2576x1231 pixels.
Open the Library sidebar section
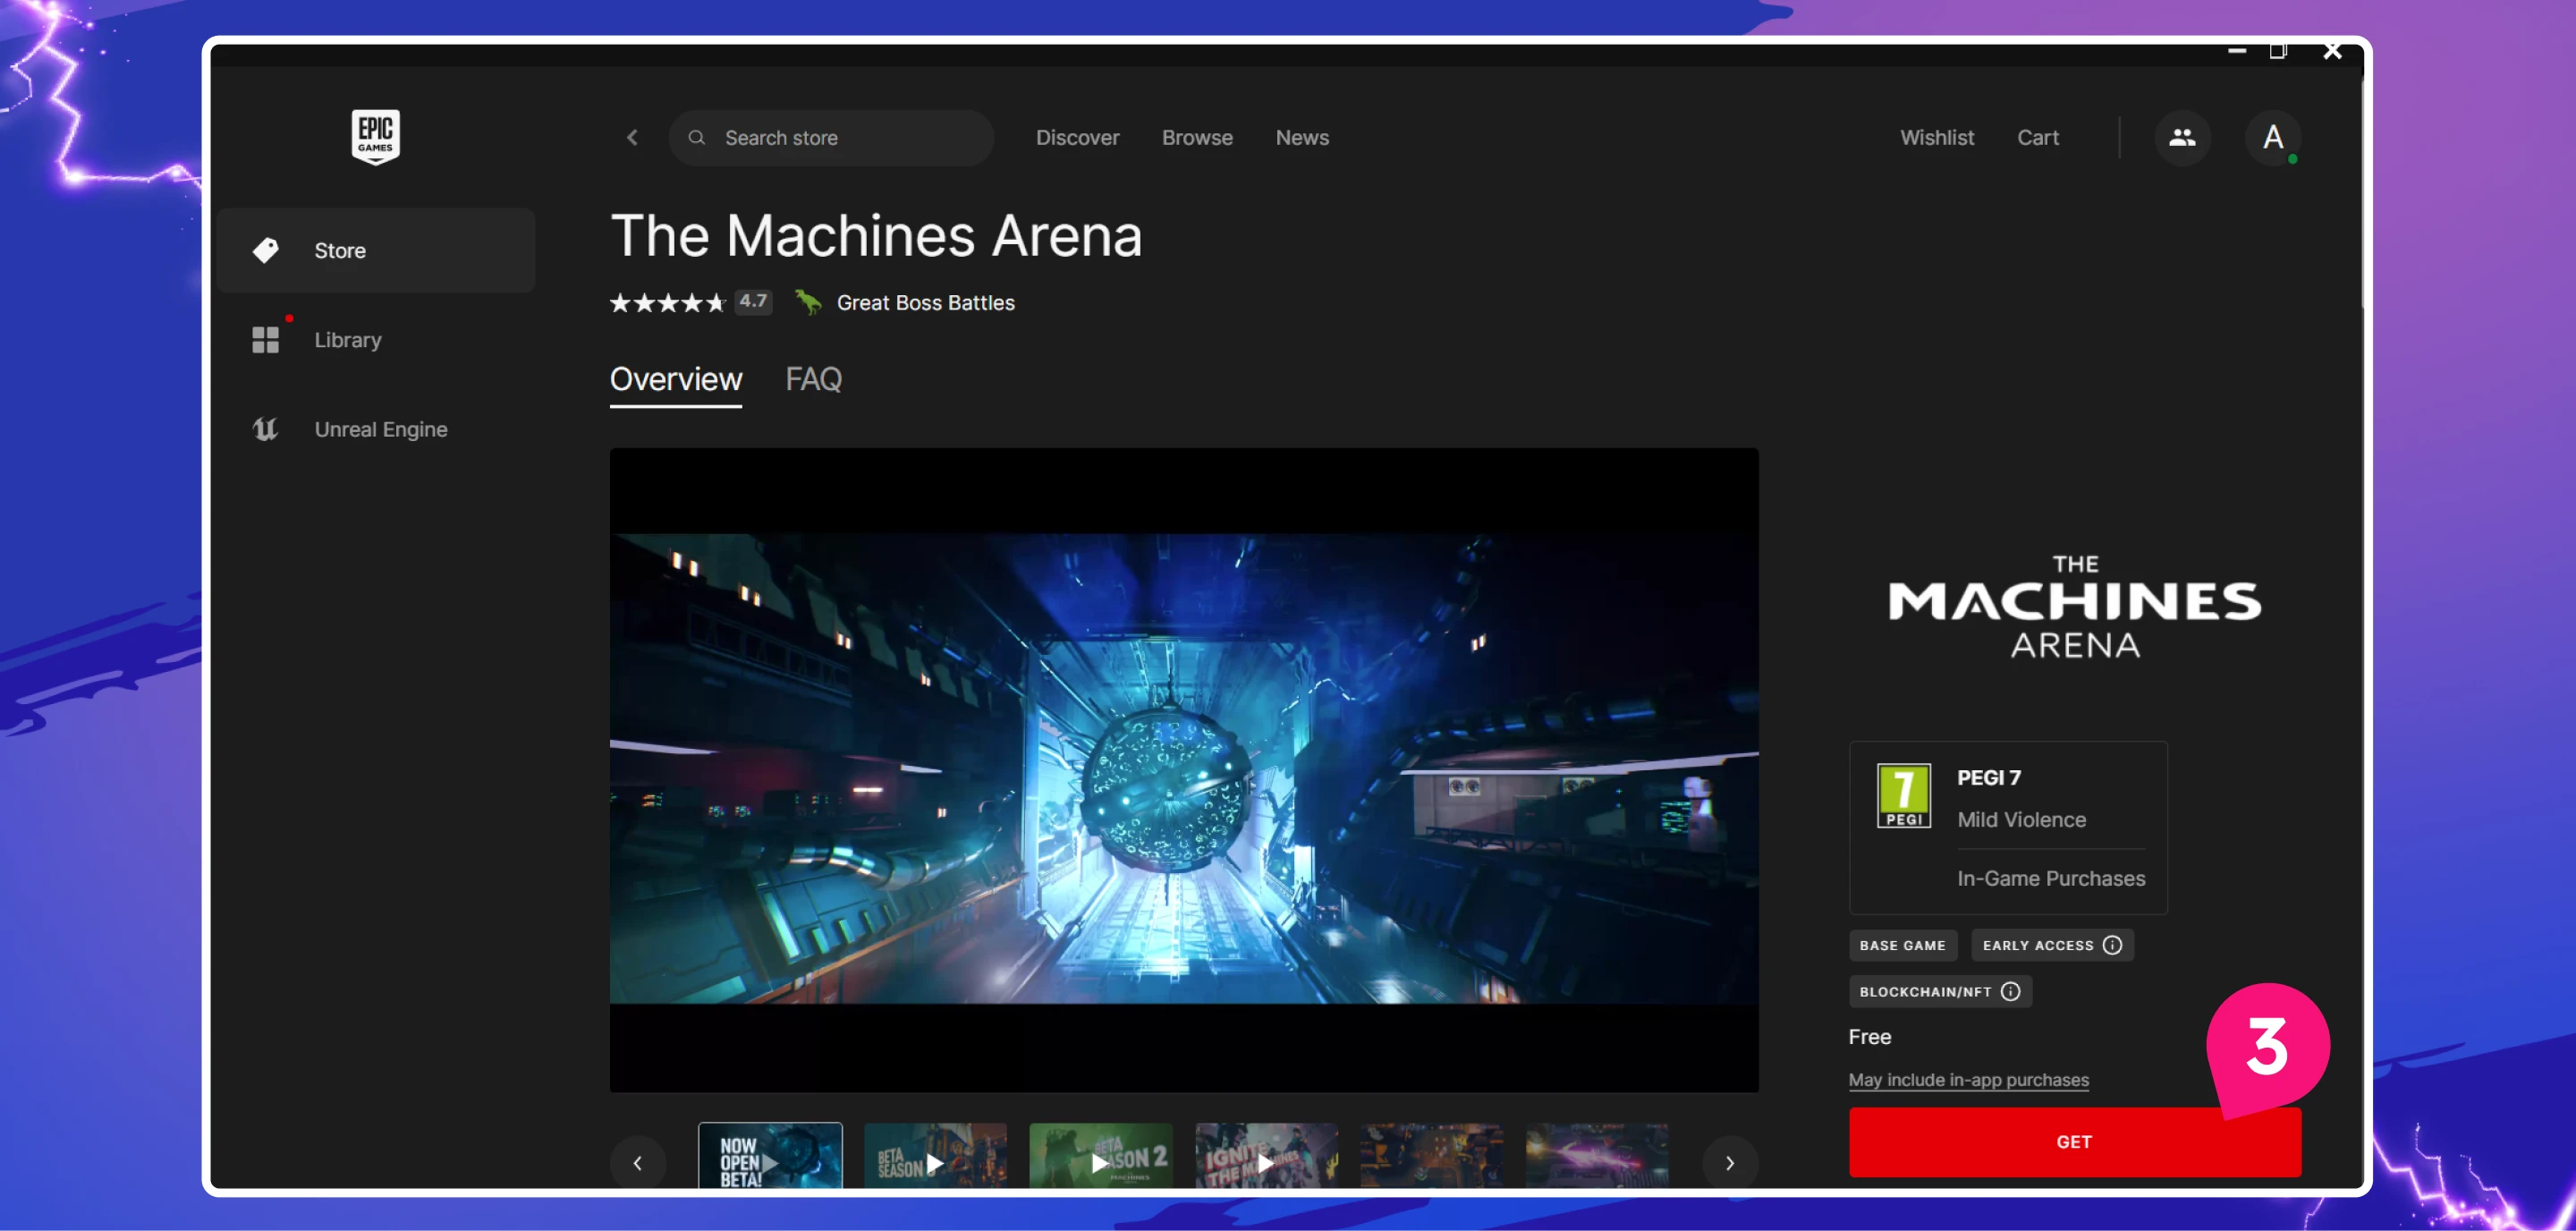[x=375, y=340]
